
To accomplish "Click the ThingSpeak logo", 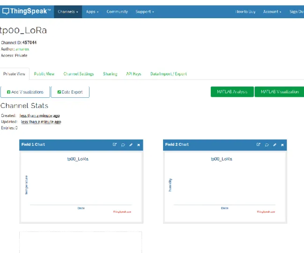I will [27, 11].
